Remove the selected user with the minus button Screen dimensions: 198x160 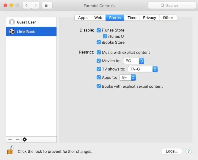coord(18,139)
